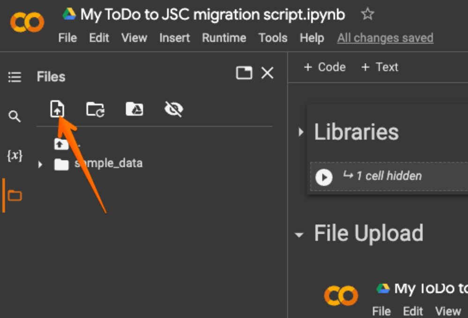Click the Google Drive icon beside the title
This screenshot has width=468, height=318.
coord(69,14)
